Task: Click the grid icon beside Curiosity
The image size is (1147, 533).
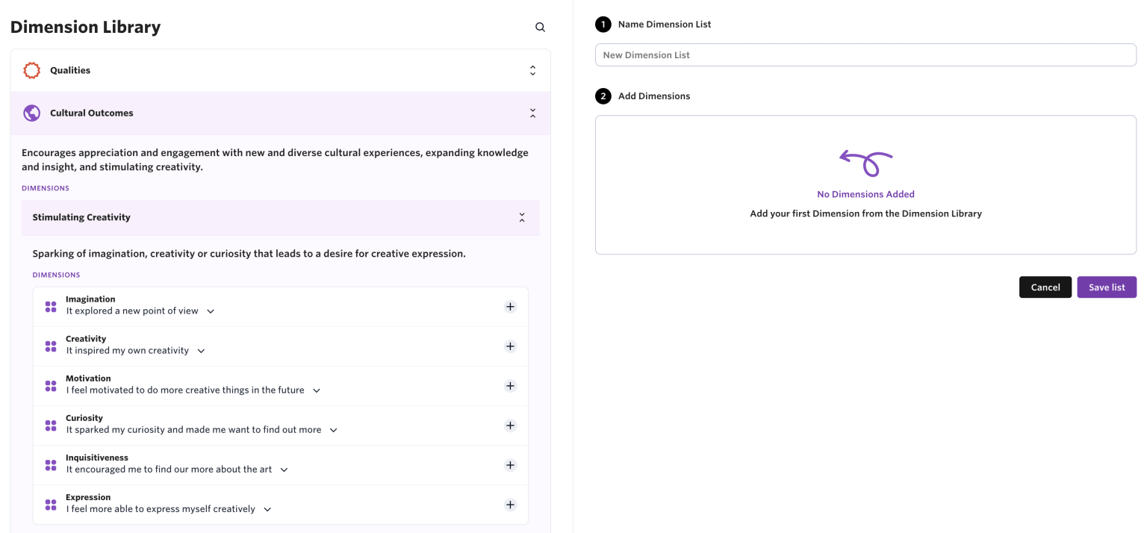Action: 50,425
